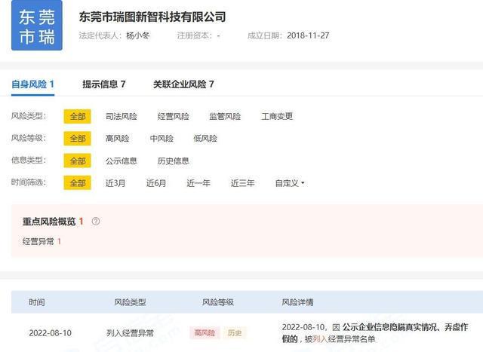Screen dimensions: 483x352
Task: Click legal representative name 杨小冬
Action: (x=138, y=35)
